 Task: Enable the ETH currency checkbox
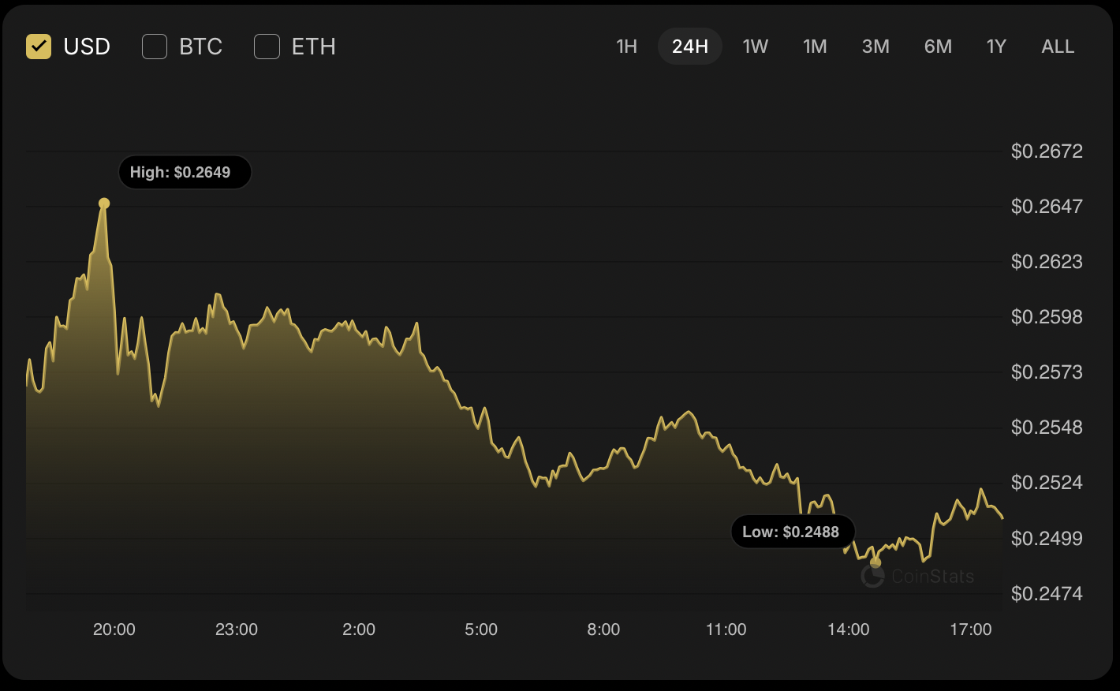(267, 47)
